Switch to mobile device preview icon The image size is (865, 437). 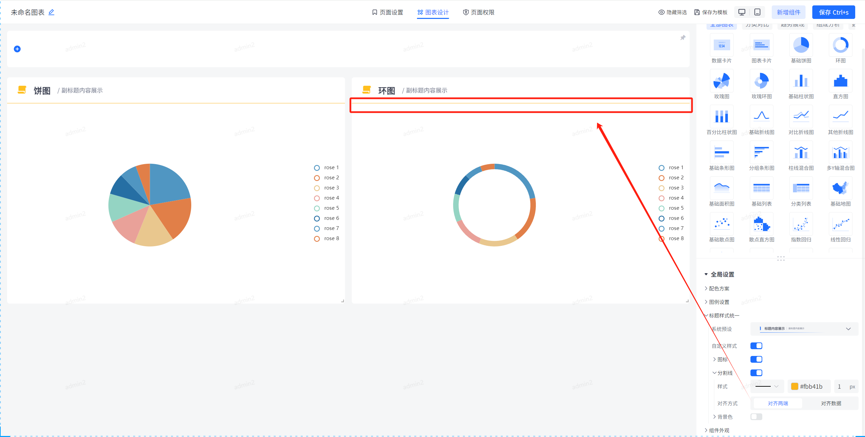[x=757, y=12]
